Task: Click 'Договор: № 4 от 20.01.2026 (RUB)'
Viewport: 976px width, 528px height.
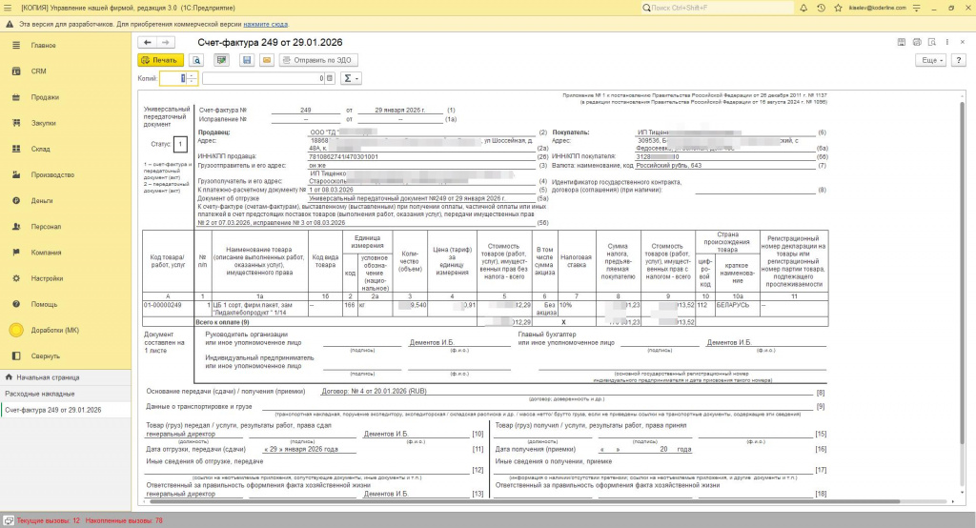Action: [374, 392]
